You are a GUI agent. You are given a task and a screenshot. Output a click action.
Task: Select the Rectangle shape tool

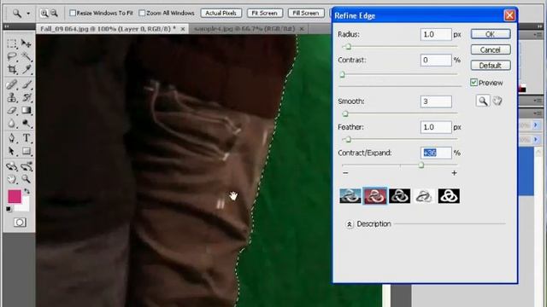(x=26, y=151)
